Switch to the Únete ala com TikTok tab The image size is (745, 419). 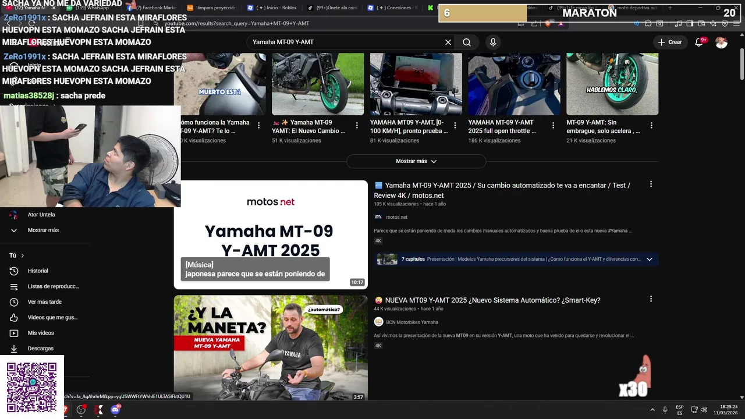(x=332, y=8)
